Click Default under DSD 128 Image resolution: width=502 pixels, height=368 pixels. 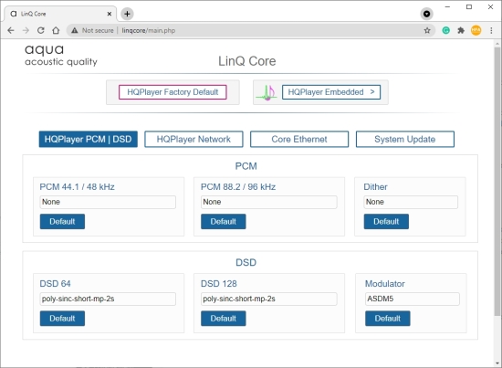coord(224,319)
